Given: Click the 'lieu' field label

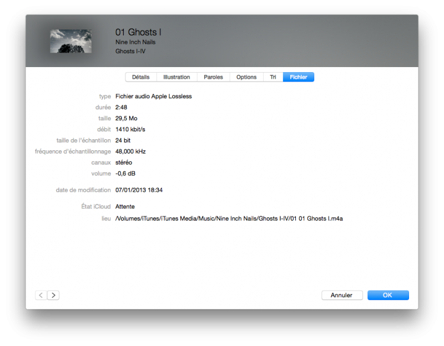Looking at the screenshot, I should click(x=106, y=218).
